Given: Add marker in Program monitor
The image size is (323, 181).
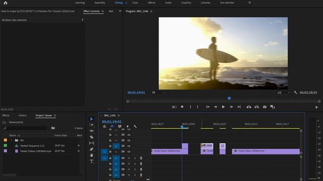Looking at the screenshot, I should [x=182, y=107].
